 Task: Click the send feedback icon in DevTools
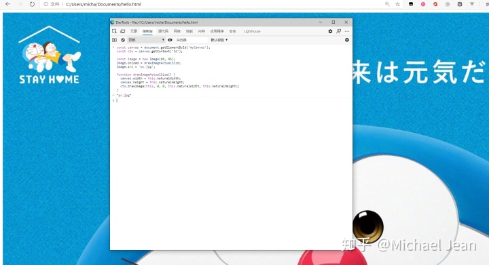click(339, 31)
